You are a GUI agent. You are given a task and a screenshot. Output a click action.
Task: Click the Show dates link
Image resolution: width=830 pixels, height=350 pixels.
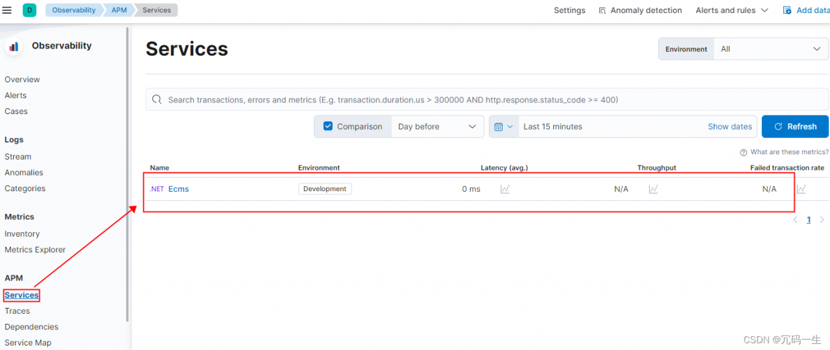point(730,126)
